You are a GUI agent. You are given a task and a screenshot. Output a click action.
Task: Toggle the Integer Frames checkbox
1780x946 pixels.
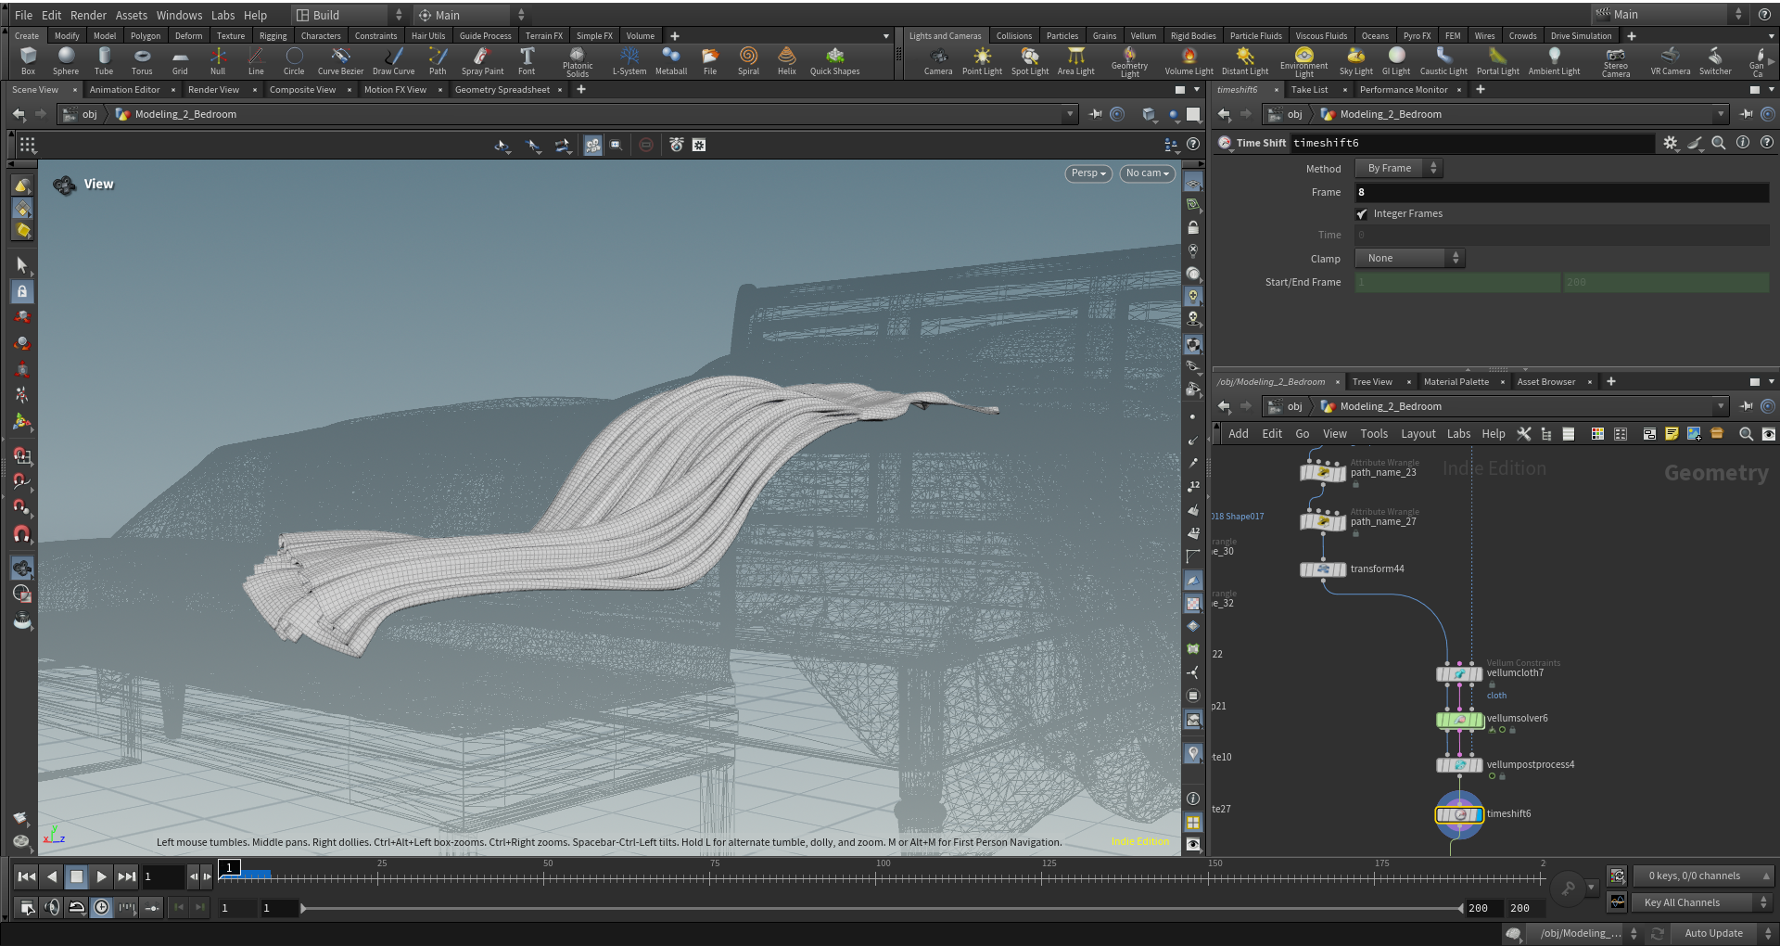click(x=1363, y=213)
